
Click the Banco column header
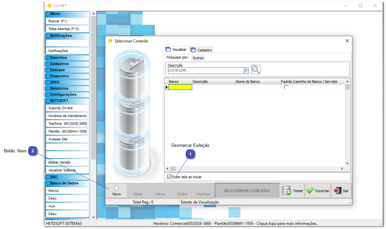(x=180, y=82)
